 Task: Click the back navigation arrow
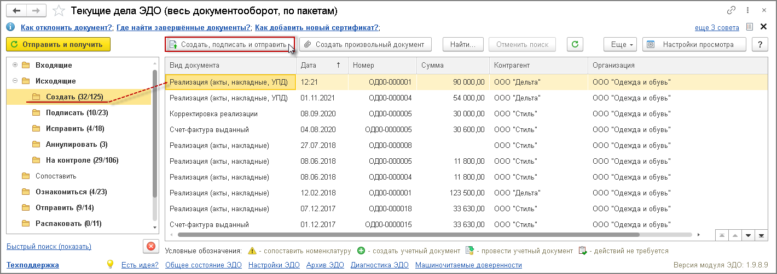(16, 10)
